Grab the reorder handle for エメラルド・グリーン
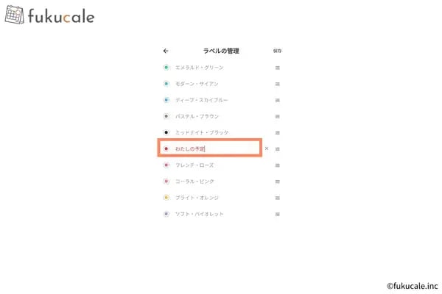This screenshot has width=442, height=294. 278,68
